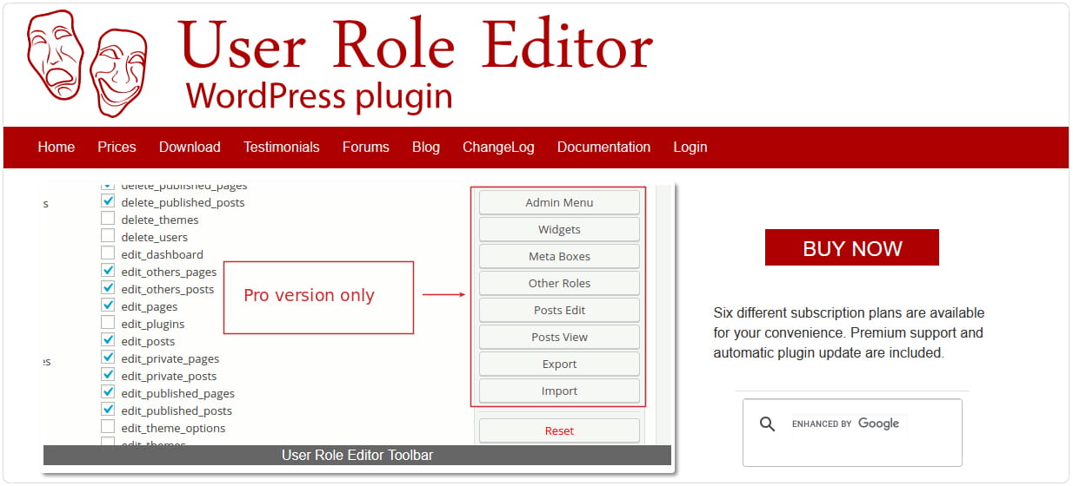Check the edit_dashboard capability
The image size is (1073, 486).
tap(108, 253)
